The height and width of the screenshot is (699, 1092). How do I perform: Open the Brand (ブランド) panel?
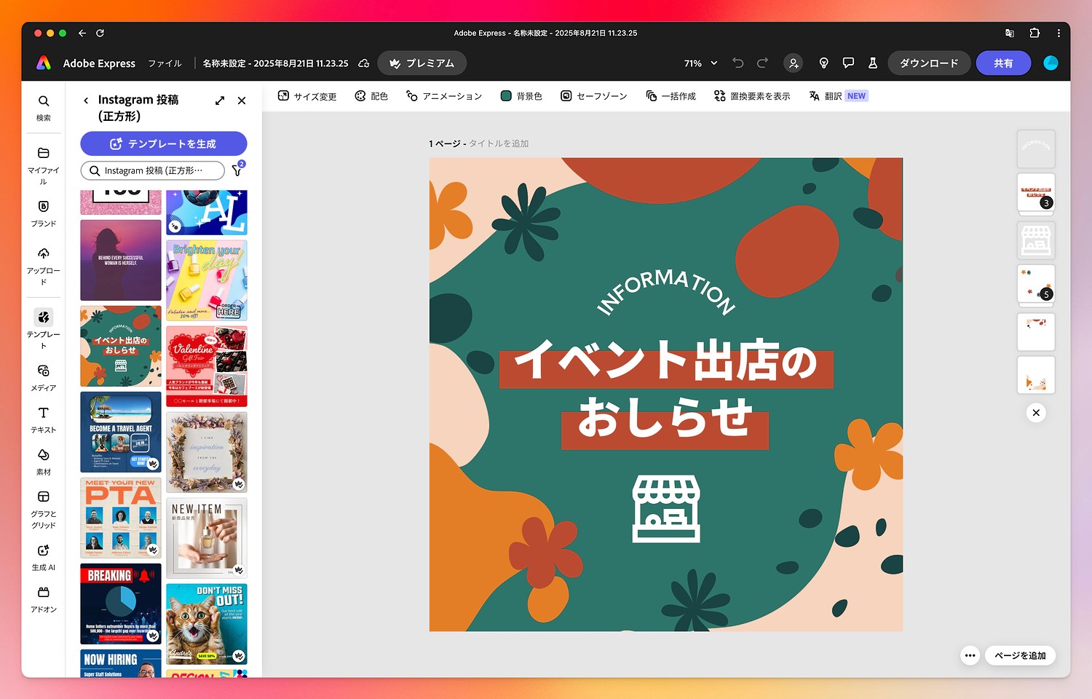pos(44,213)
